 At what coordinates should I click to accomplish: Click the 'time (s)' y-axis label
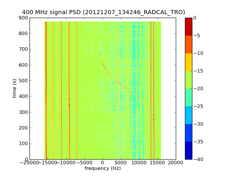pos(14,88)
